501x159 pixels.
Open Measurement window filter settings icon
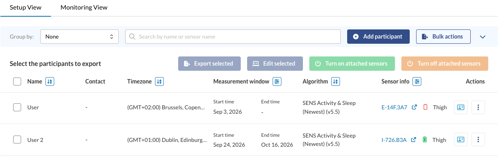pyautogui.click(x=277, y=81)
